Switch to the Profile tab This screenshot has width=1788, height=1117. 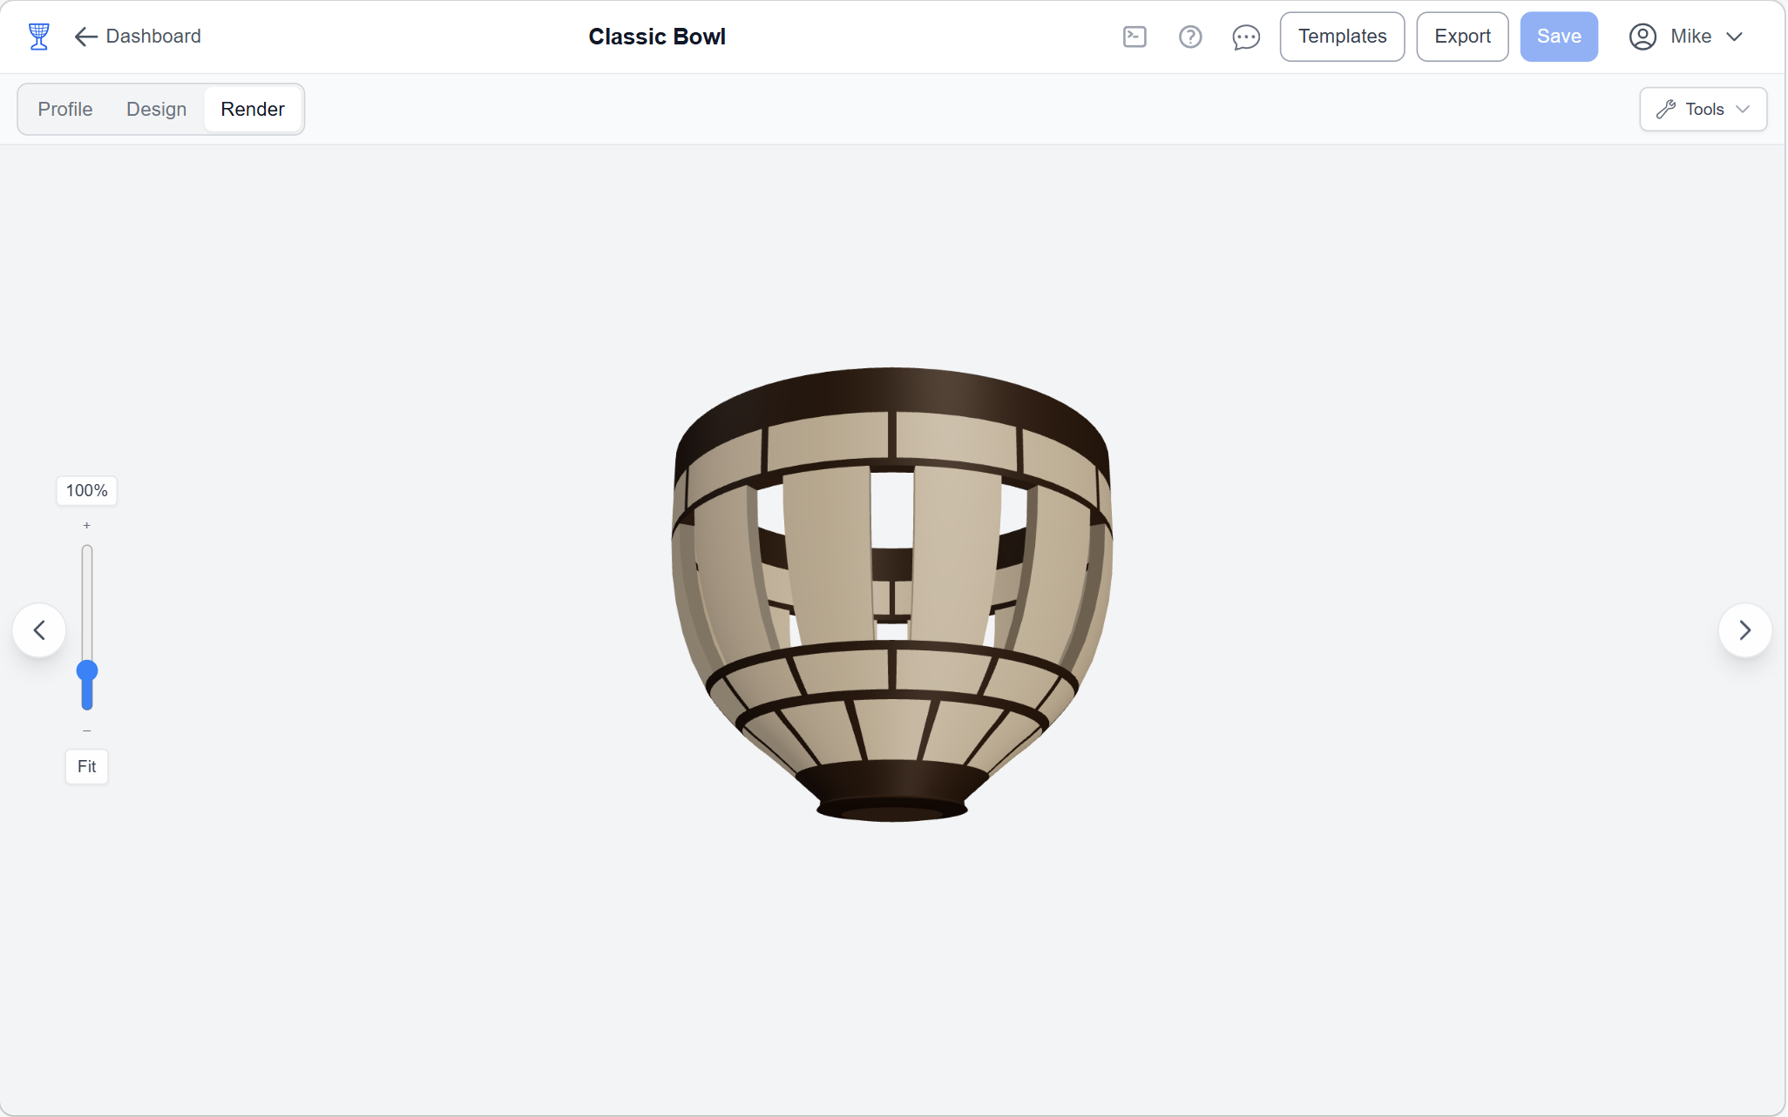65,109
